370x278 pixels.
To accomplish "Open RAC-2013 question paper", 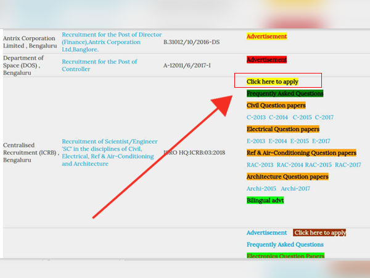I will pos(260,165).
